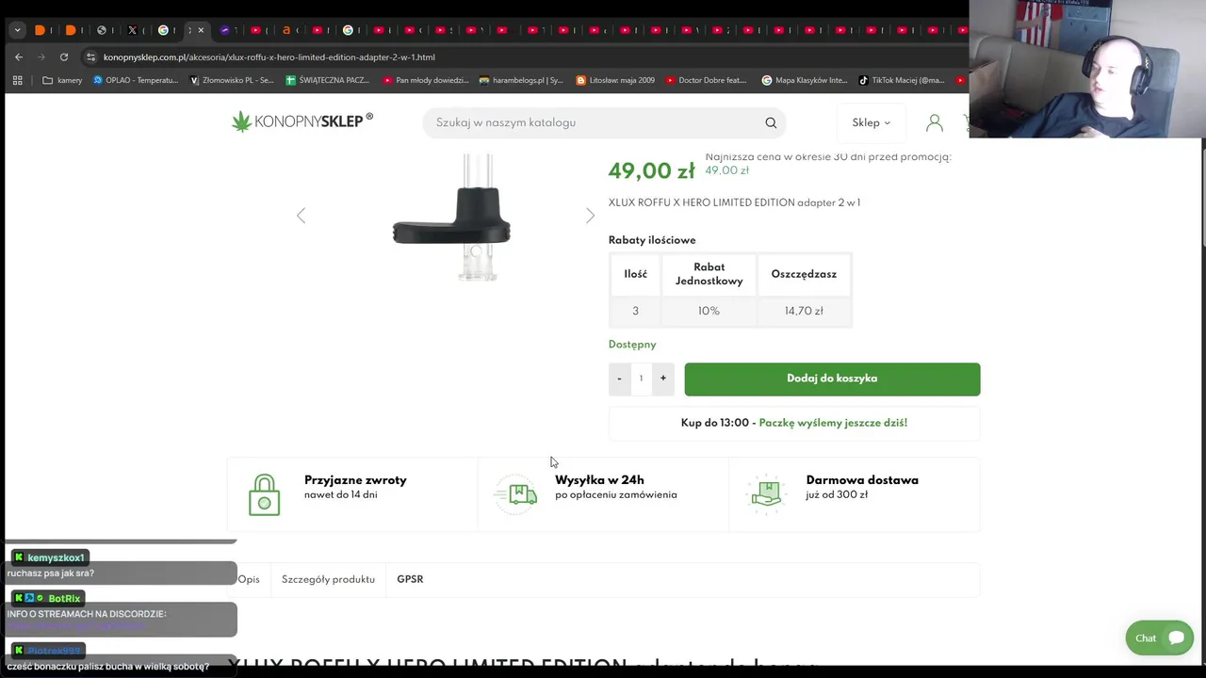The image size is (1206, 678).
Task: Click the kemyszkox1 chat username
Action: pyautogui.click(x=56, y=557)
